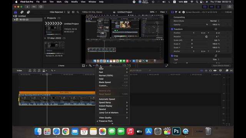Open the Keyword Editor key button

34,7
